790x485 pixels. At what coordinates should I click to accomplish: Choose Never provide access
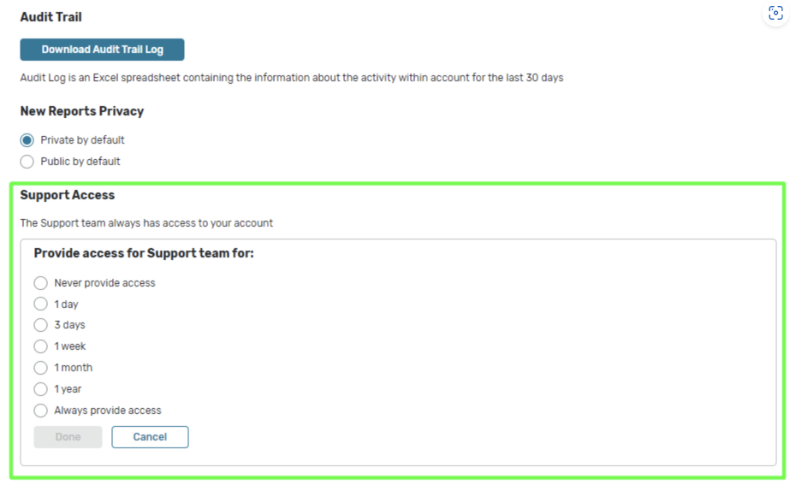pos(41,283)
